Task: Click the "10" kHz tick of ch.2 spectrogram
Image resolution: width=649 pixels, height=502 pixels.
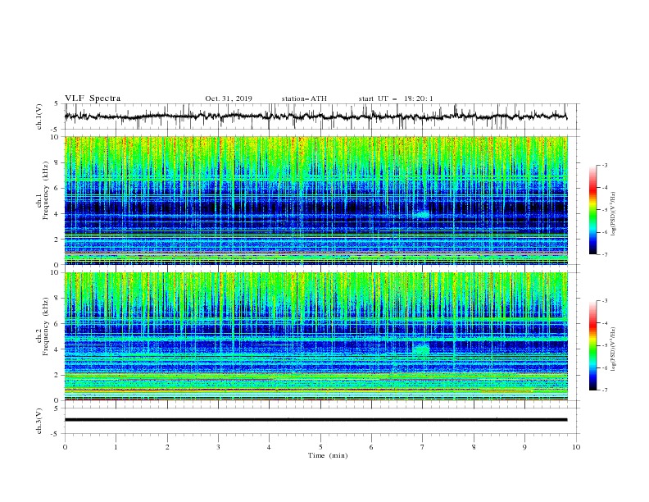Action: pos(55,272)
